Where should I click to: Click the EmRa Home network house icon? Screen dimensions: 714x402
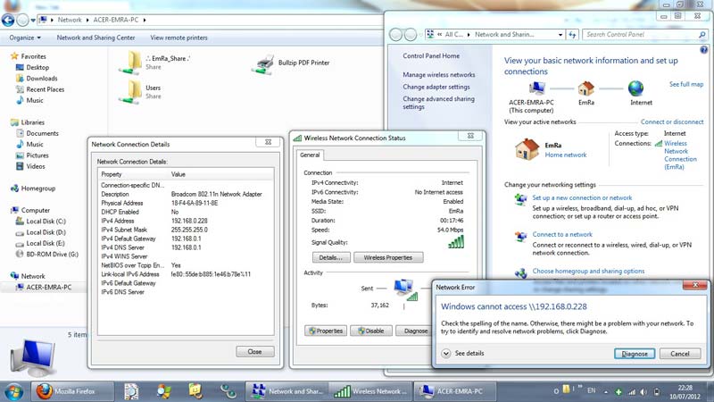(x=527, y=149)
